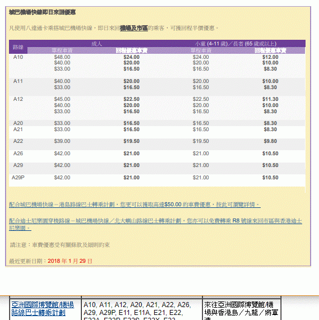Click the A12 route label
The height and width of the screenshot is (320, 319).
[x=18, y=99]
